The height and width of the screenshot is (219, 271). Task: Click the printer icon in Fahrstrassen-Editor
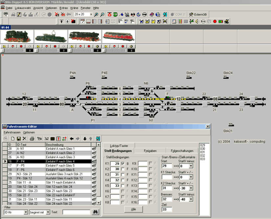pyautogui.click(x=32, y=139)
